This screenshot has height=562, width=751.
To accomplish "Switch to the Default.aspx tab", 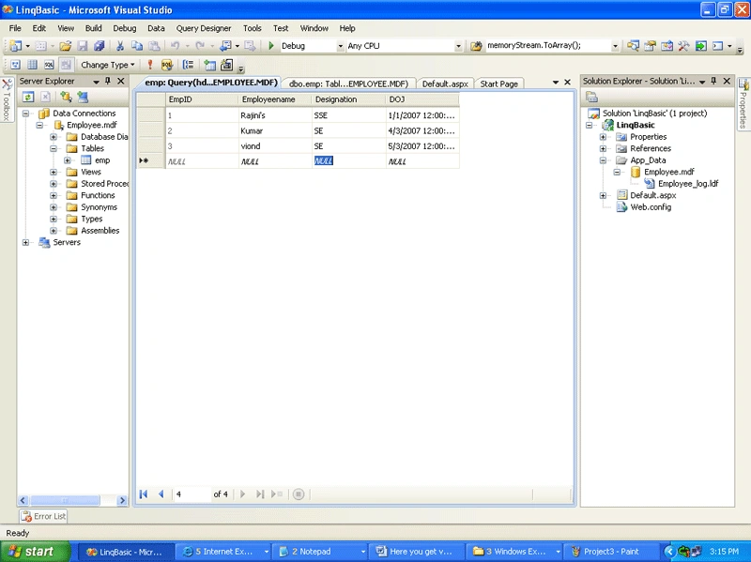I will pos(445,84).
